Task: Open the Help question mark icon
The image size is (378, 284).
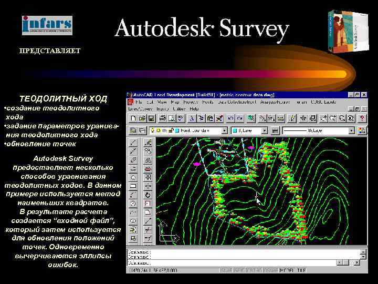Action: (362, 118)
